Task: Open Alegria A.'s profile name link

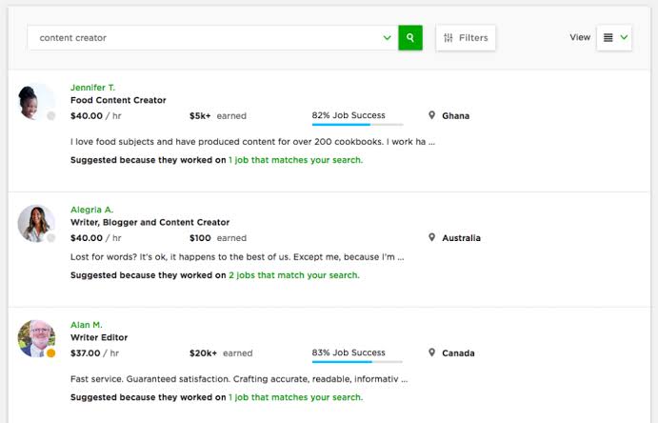Action: pyautogui.click(x=91, y=210)
